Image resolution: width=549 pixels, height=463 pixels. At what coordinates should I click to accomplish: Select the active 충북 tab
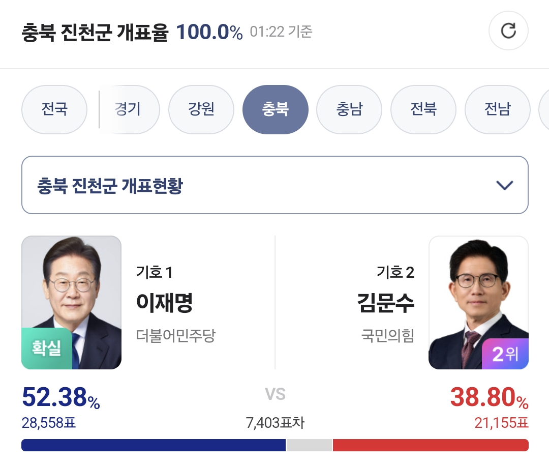[x=276, y=109]
